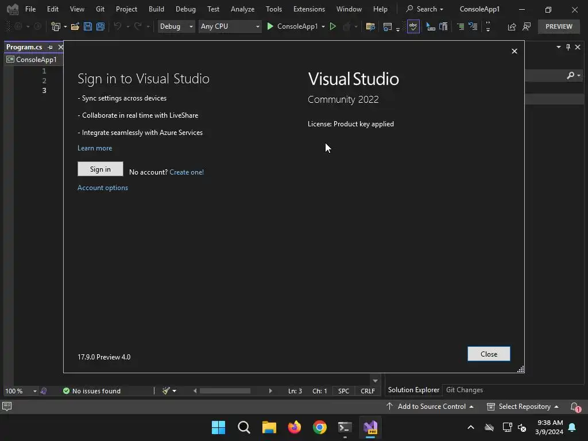Image resolution: width=588 pixels, height=441 pixels.
Task: Click the Redo arrow icon
Action: point(138,26)
